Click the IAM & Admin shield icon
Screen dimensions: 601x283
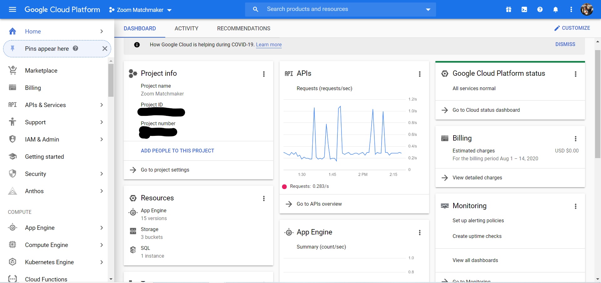click(13, 139)
